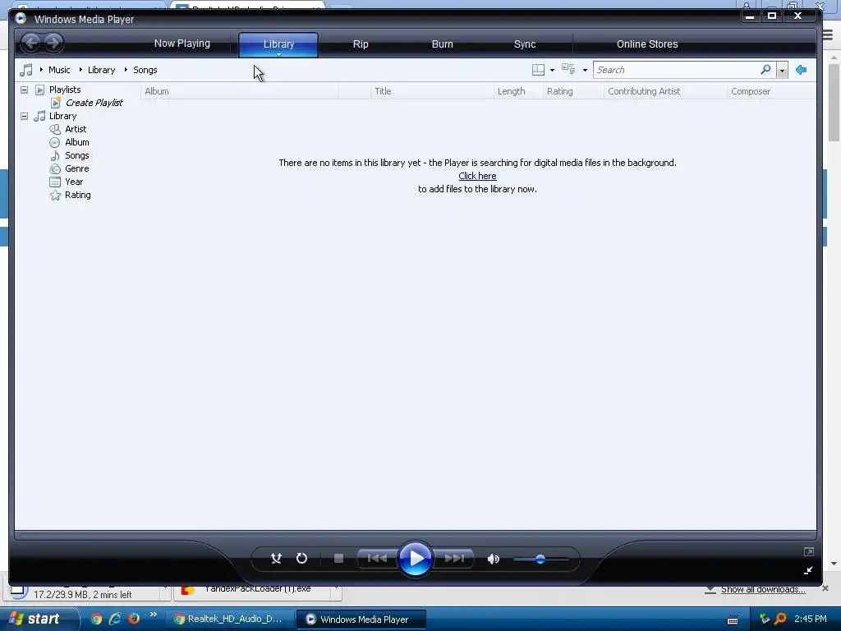Click the Forward navigation arrow
This screenshot has width=841, height=631.
click(x=53, y=43)
